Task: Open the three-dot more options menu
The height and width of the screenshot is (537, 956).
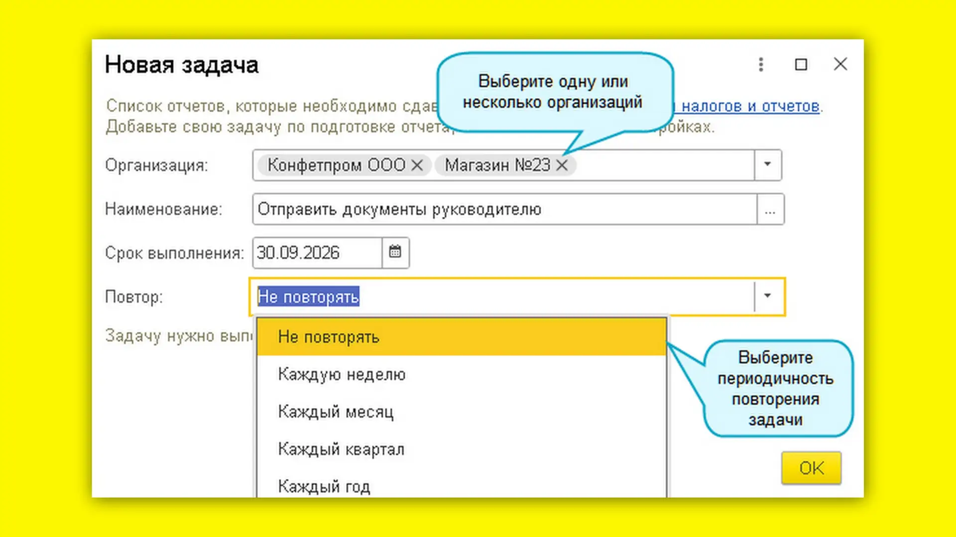Action: coord(761,64)
